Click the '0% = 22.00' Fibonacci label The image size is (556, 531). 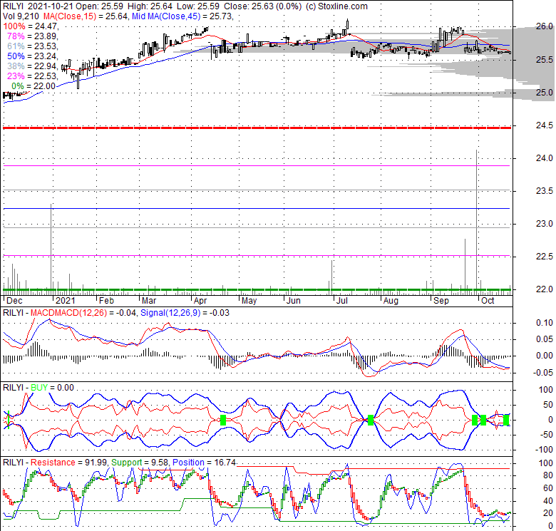coord(34,86)
